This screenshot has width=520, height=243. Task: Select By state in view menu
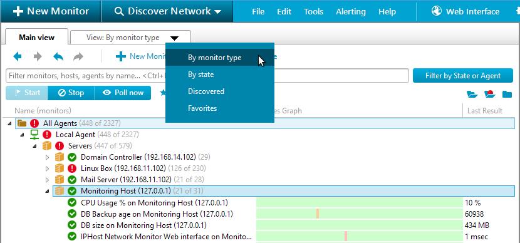[220, 75]
